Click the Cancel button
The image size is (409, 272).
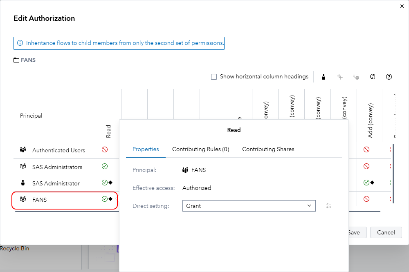point(386,232)
